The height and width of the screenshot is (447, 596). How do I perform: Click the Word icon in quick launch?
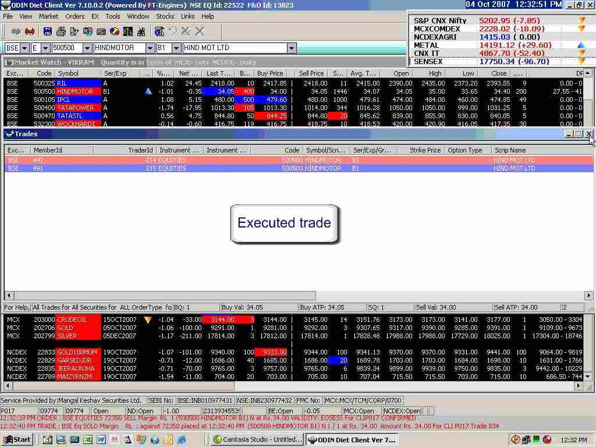pos(101,440)
